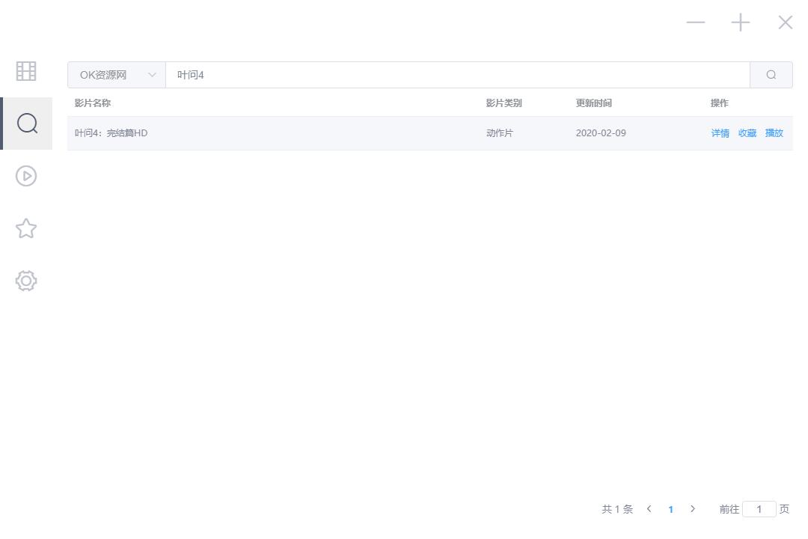Screen dimensions: 808x539
Task: Select page 1 in the pagination bar
Action: 671,508
